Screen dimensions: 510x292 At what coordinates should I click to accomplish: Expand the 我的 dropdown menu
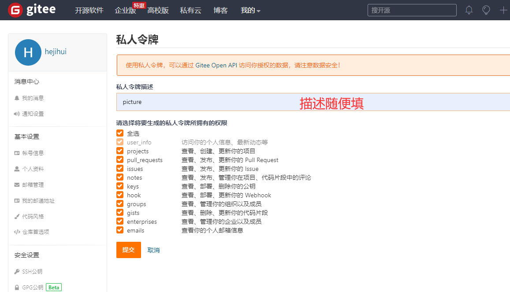click(x=250, y=11)
